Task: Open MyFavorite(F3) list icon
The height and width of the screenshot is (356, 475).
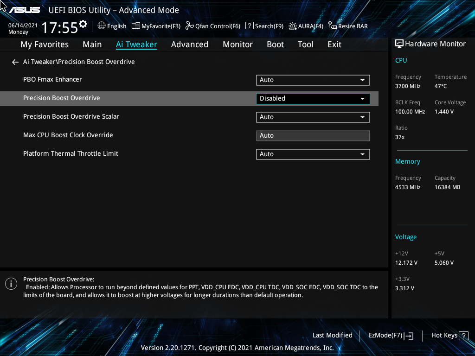Action: click(136, 26)
